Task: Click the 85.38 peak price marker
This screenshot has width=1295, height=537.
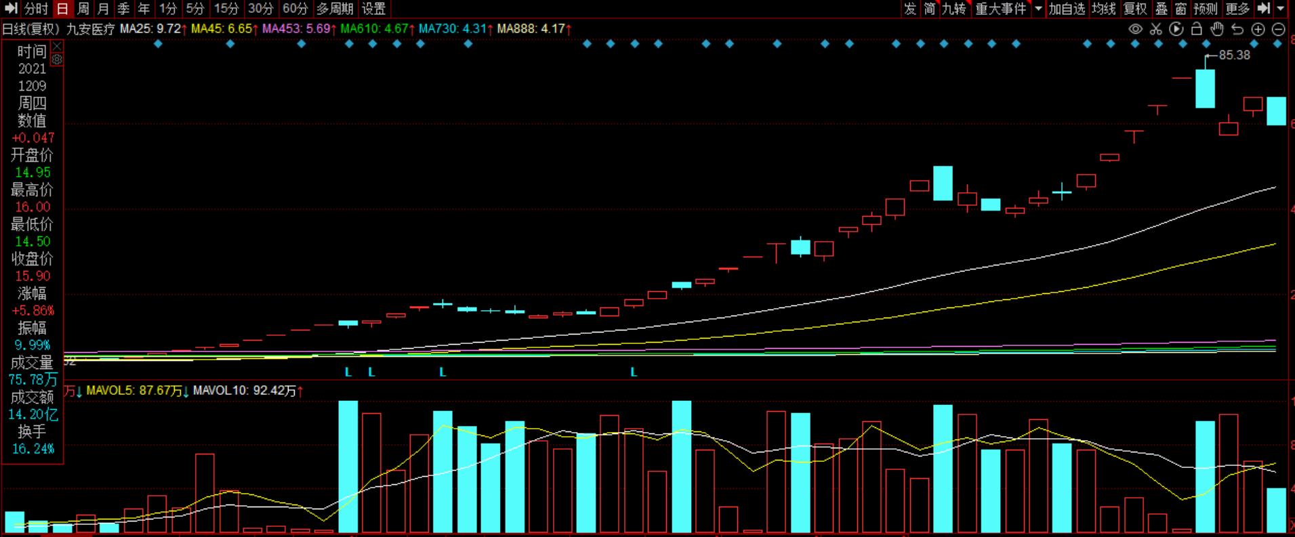Action: tap(1234, 56)
